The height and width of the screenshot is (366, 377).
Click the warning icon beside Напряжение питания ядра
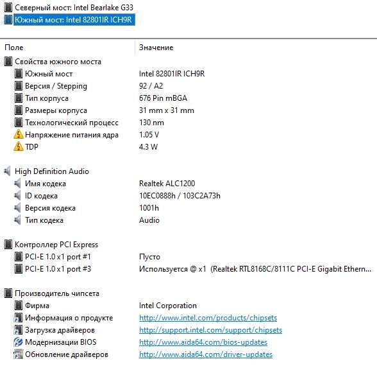coord(18,135)
